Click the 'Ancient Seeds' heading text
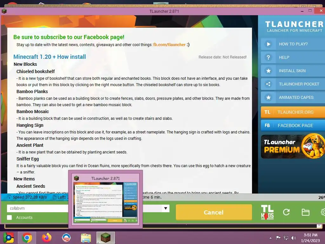325x244 pixels. click(x=31, y=186)
